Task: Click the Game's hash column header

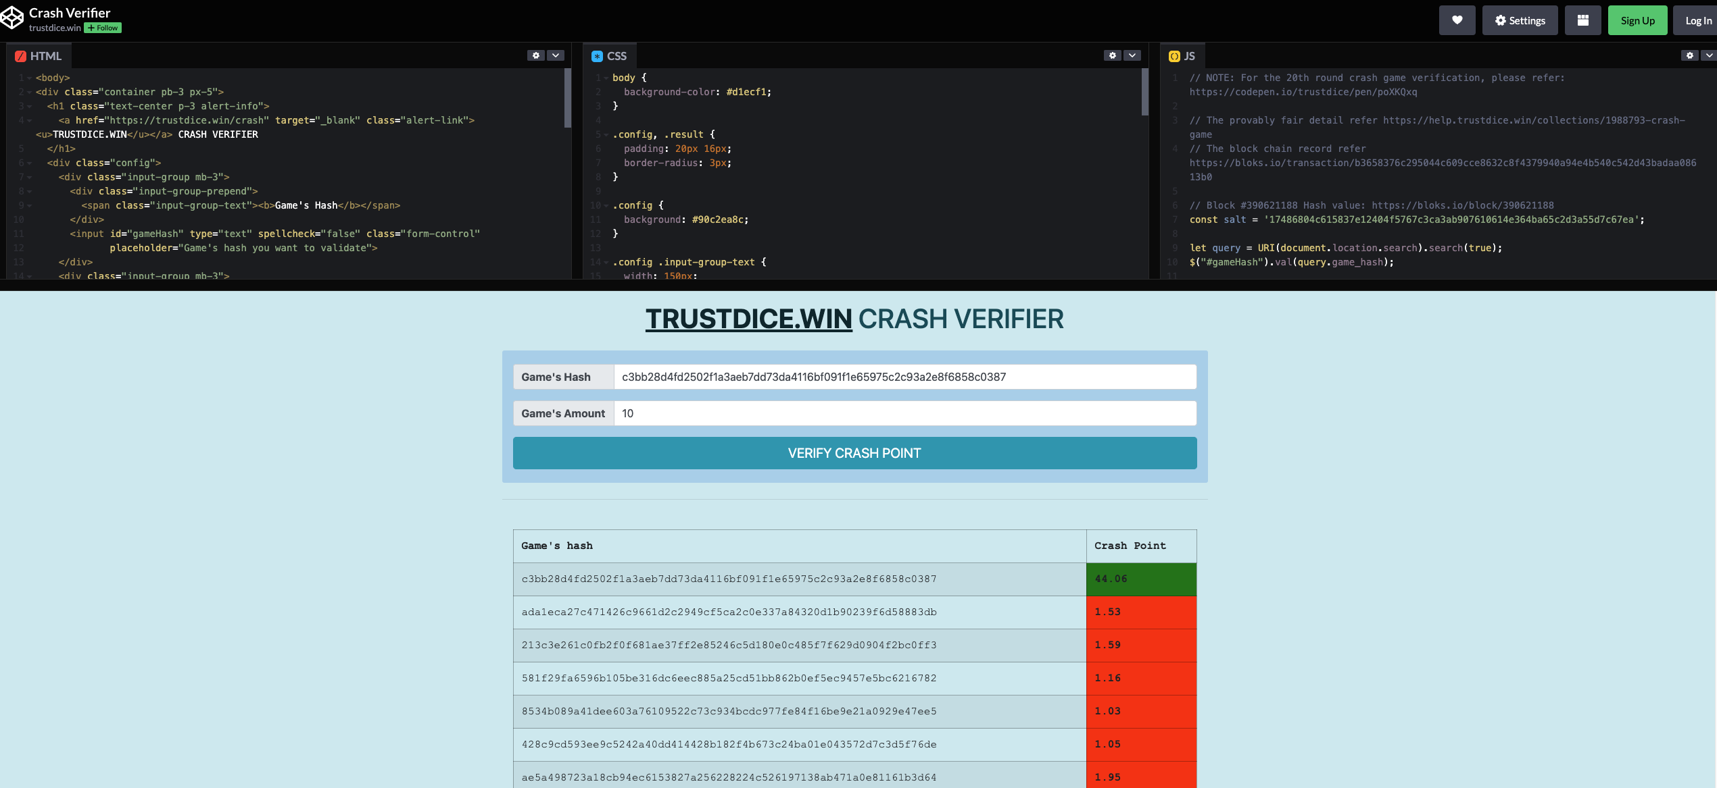Action: (800, 546)
